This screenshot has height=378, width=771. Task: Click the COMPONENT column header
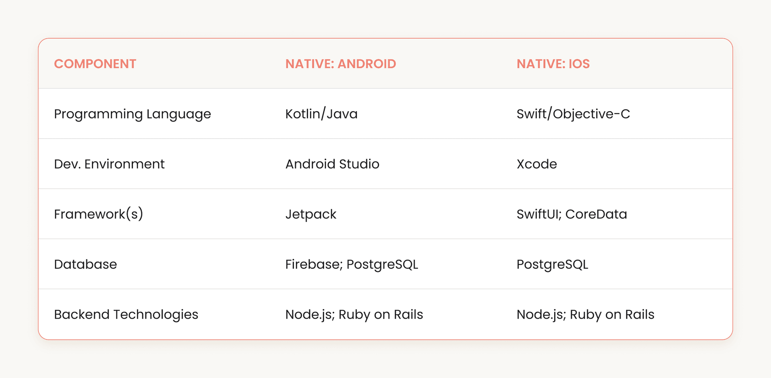(95, 63)
